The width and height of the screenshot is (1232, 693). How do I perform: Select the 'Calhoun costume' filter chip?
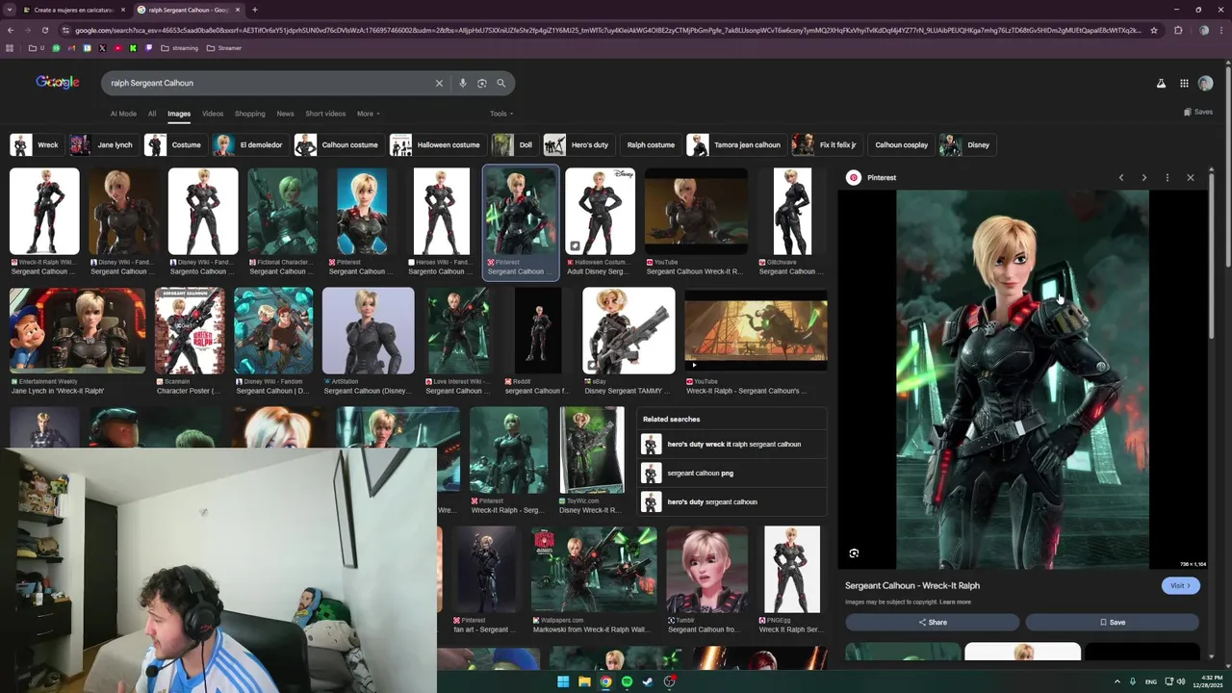[x=338, y=145]
